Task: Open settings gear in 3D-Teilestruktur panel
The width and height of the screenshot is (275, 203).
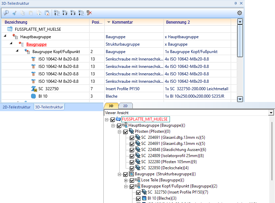Action: click(x=240, y=13)
